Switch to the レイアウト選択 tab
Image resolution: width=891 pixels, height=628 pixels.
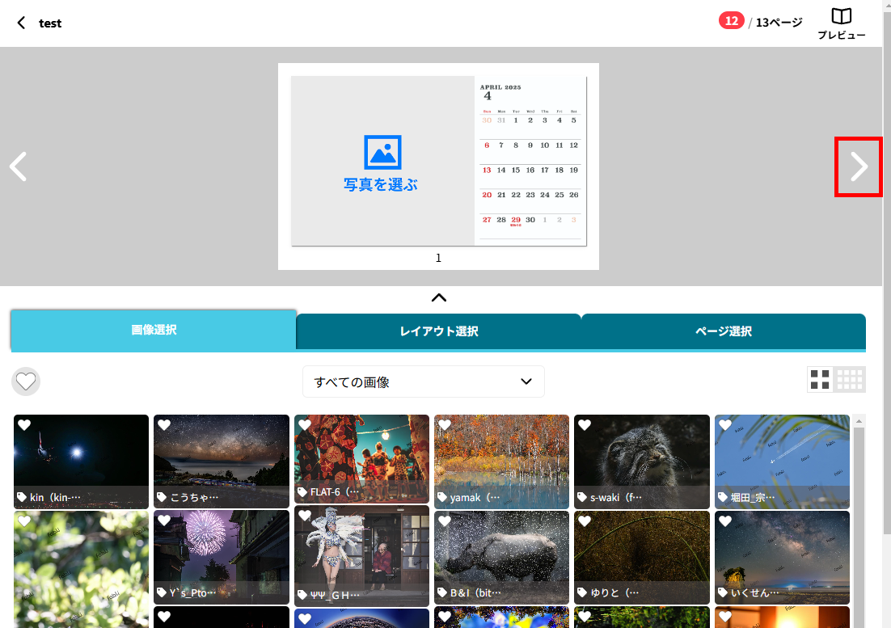pyautogui.click(x=438, y=331)
